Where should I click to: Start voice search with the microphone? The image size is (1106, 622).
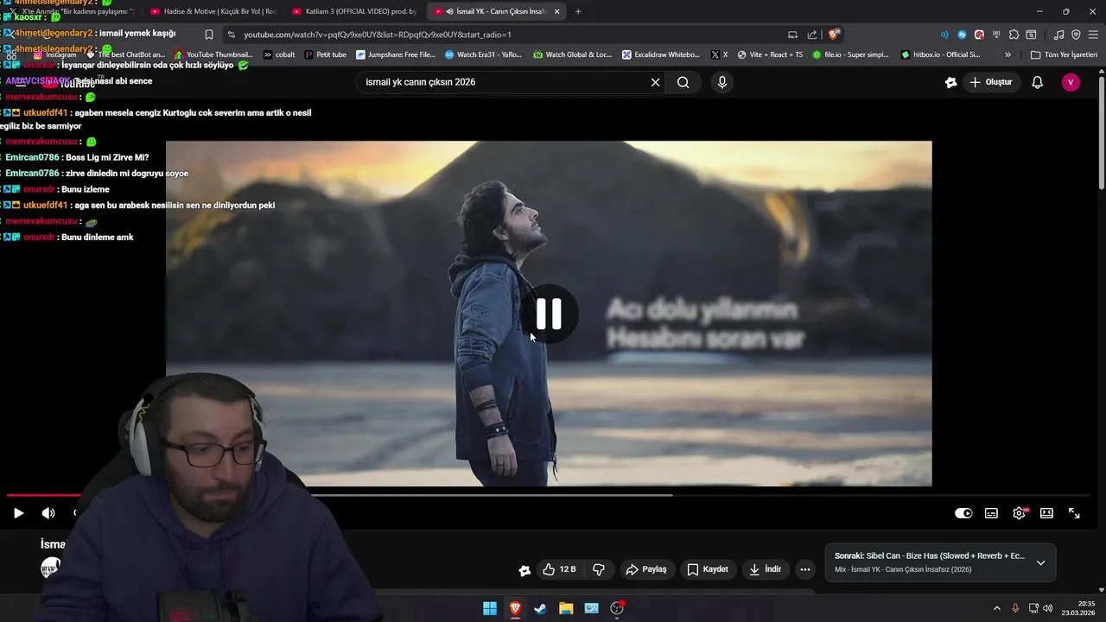pyautogui.click(x=722, y=82)
